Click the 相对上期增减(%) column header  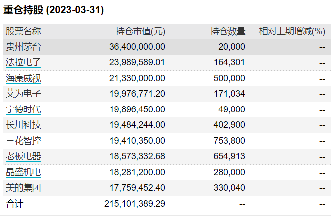(x=292, y=31)
